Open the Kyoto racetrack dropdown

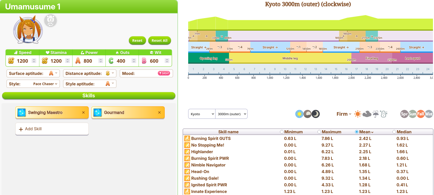point(202,114)
